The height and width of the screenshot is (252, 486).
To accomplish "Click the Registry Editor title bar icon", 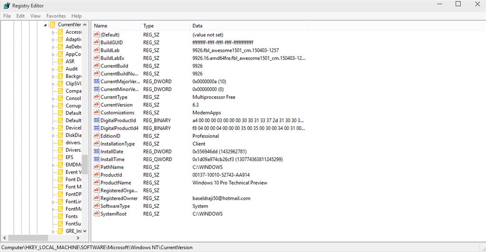I will (x=7, y=6).
